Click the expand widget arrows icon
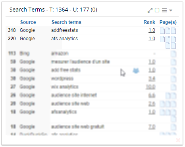This screenshot has height=147, width=185. pyautogui.click(x=150, y=10)
